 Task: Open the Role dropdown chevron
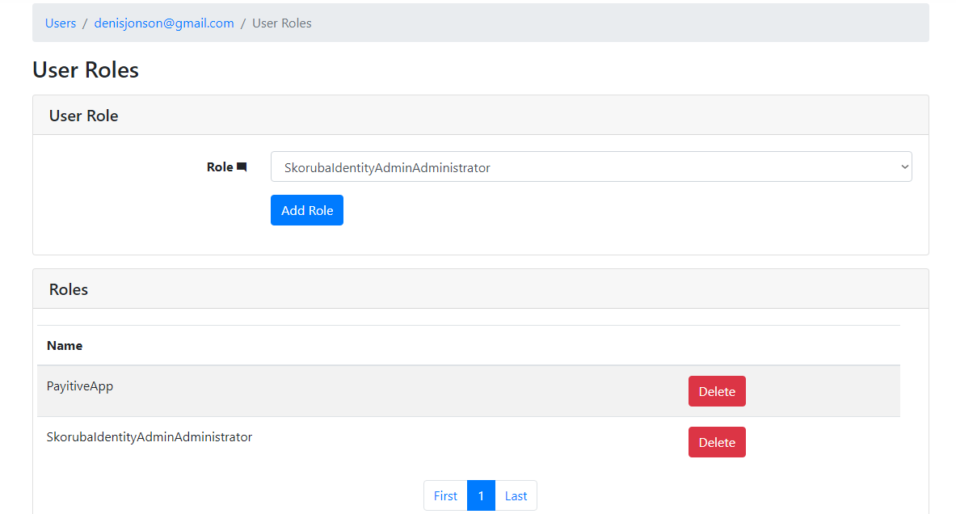pos(904,166)
